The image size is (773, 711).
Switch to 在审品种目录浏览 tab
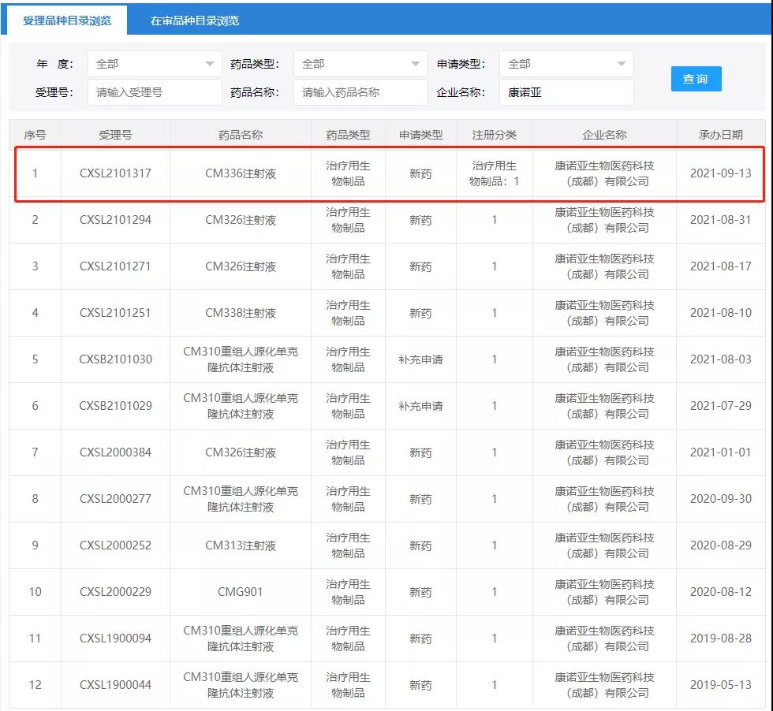click(194, 20)
